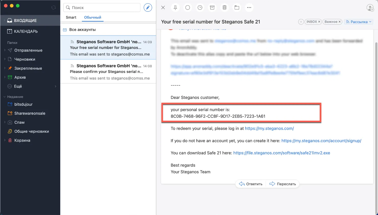Collapse the Недавние section
This screenshot has width=378, height=215.
[x=5, y=97]
